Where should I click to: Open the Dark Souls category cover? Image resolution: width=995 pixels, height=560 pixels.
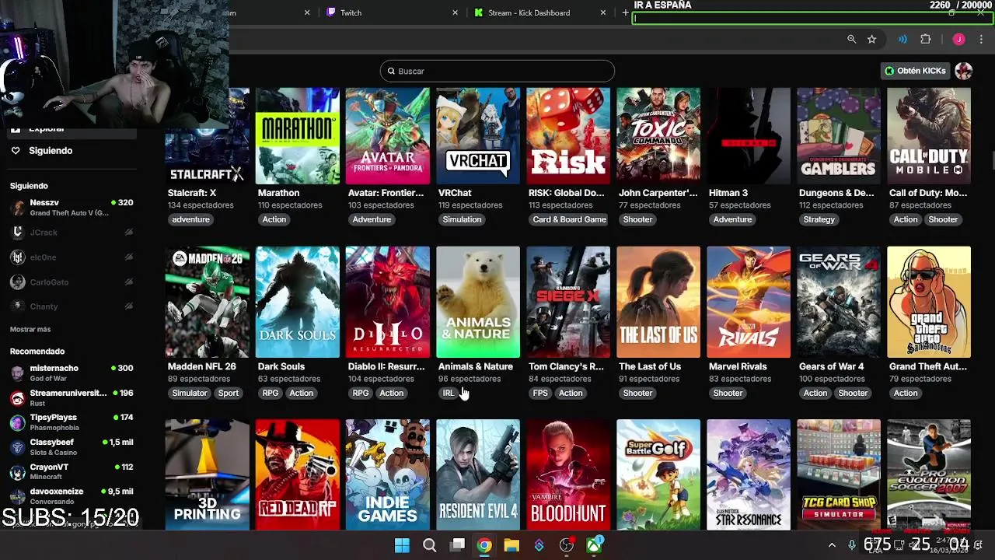point(298,302)
